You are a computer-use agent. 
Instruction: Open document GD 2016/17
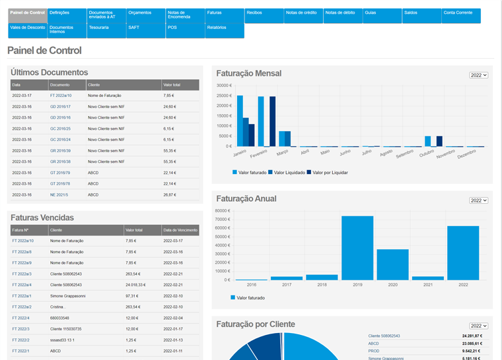pos(60,107)
